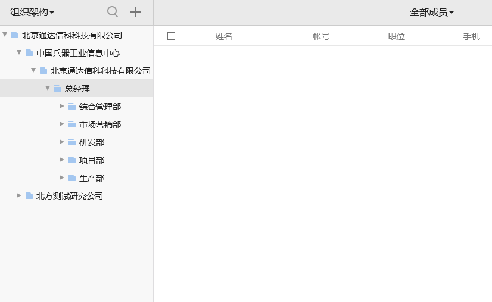This screenshot has height=302, width=492.
Task: Click folder icon beside 北方测试研究公司
Action: tap(29, 196)
